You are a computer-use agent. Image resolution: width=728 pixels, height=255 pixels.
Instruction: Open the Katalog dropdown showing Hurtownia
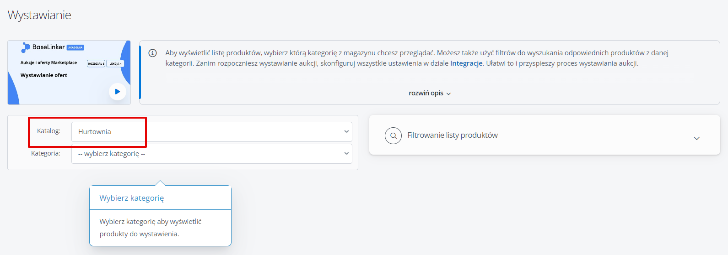[x=212, y=132]
